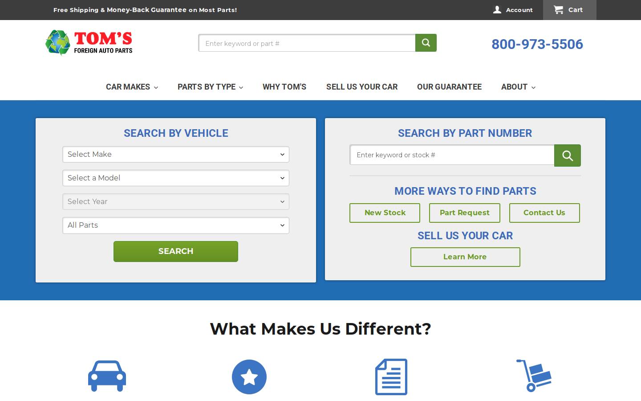641x401 pixels.
Task: Open the Select Year dropdown
Action: coord(176,202)
